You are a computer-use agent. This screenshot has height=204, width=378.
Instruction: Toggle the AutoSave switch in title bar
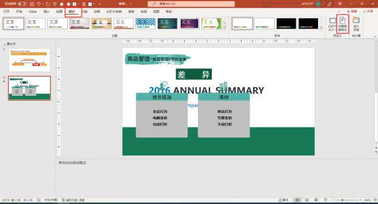22,4
